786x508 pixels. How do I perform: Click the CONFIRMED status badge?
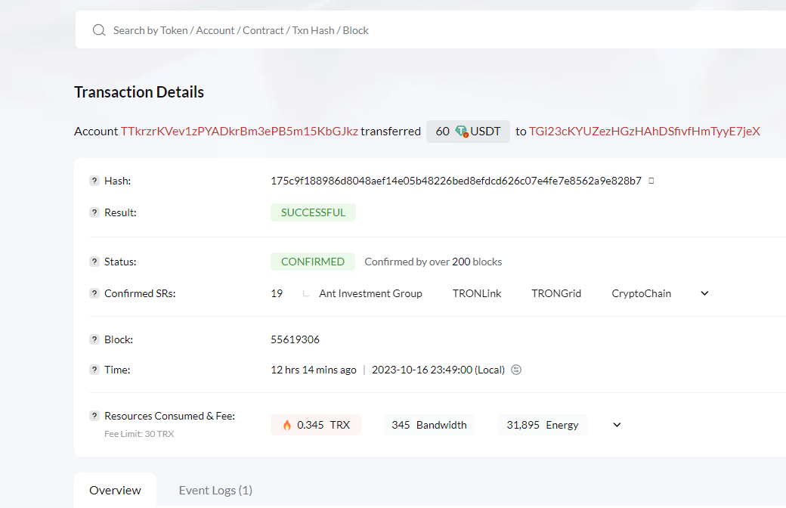313,262
